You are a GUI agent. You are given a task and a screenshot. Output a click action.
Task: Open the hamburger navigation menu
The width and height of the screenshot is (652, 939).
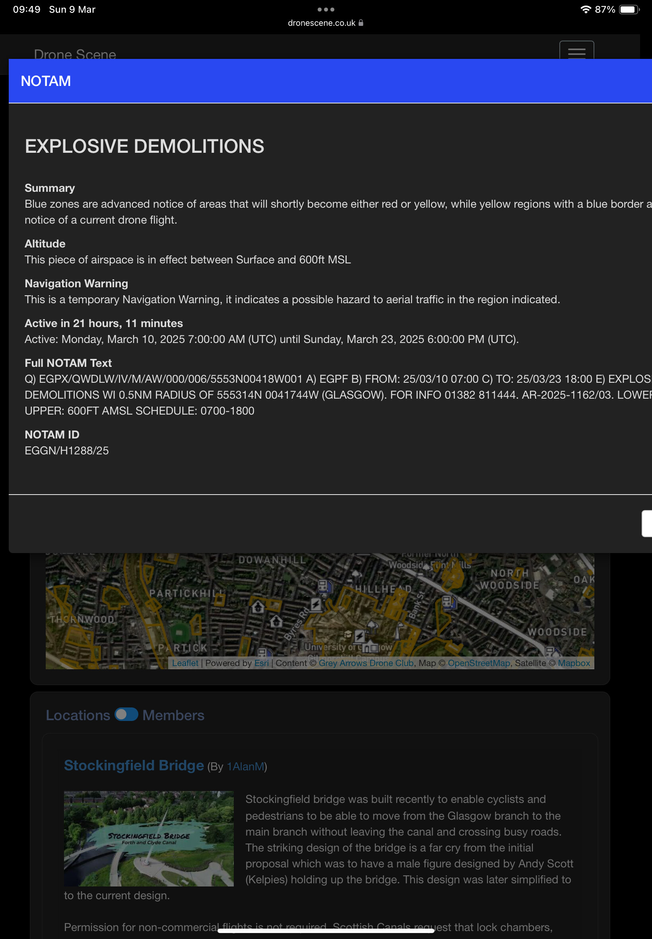click(576, 51)
